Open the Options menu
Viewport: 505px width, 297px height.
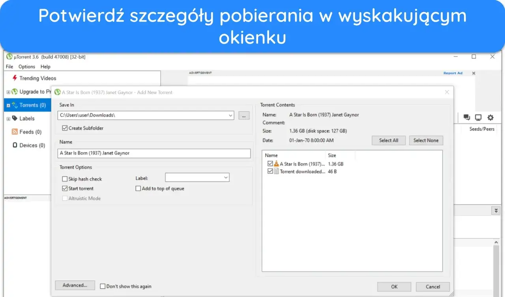pos(26,67)
